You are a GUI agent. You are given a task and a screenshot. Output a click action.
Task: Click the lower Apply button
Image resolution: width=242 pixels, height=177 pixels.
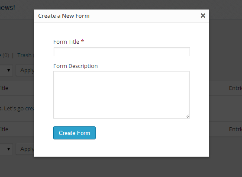click(x=25, y=149)
